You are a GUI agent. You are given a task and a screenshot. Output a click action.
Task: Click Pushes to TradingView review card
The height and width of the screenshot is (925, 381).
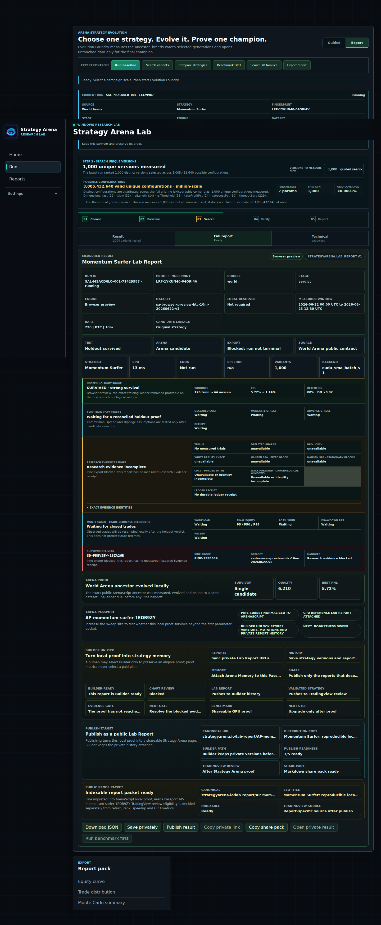coord(324,691)
